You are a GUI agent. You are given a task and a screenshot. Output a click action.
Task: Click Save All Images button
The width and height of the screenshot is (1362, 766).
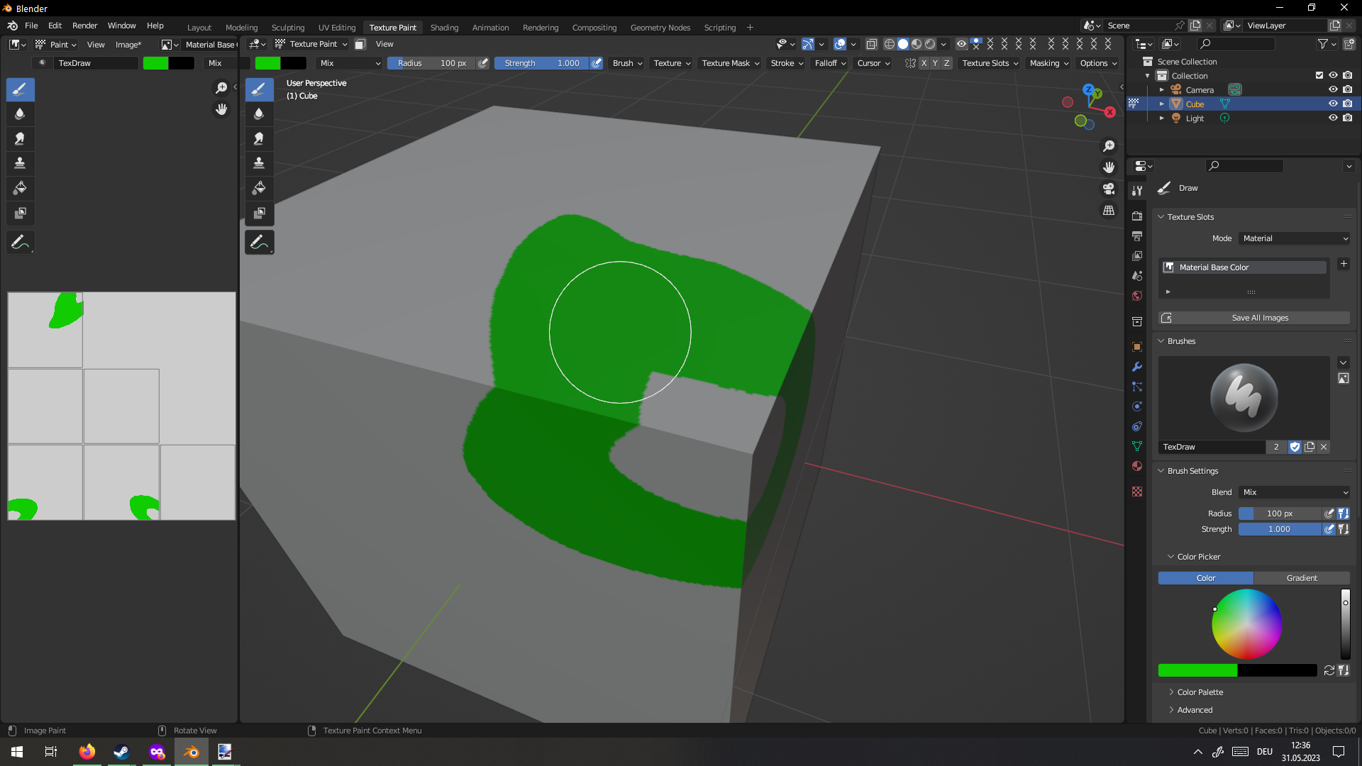pos(1260,317)
